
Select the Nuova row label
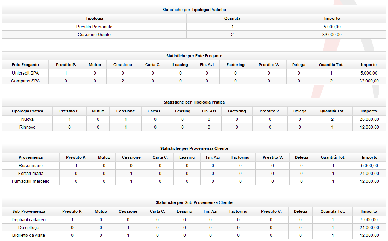27,119
